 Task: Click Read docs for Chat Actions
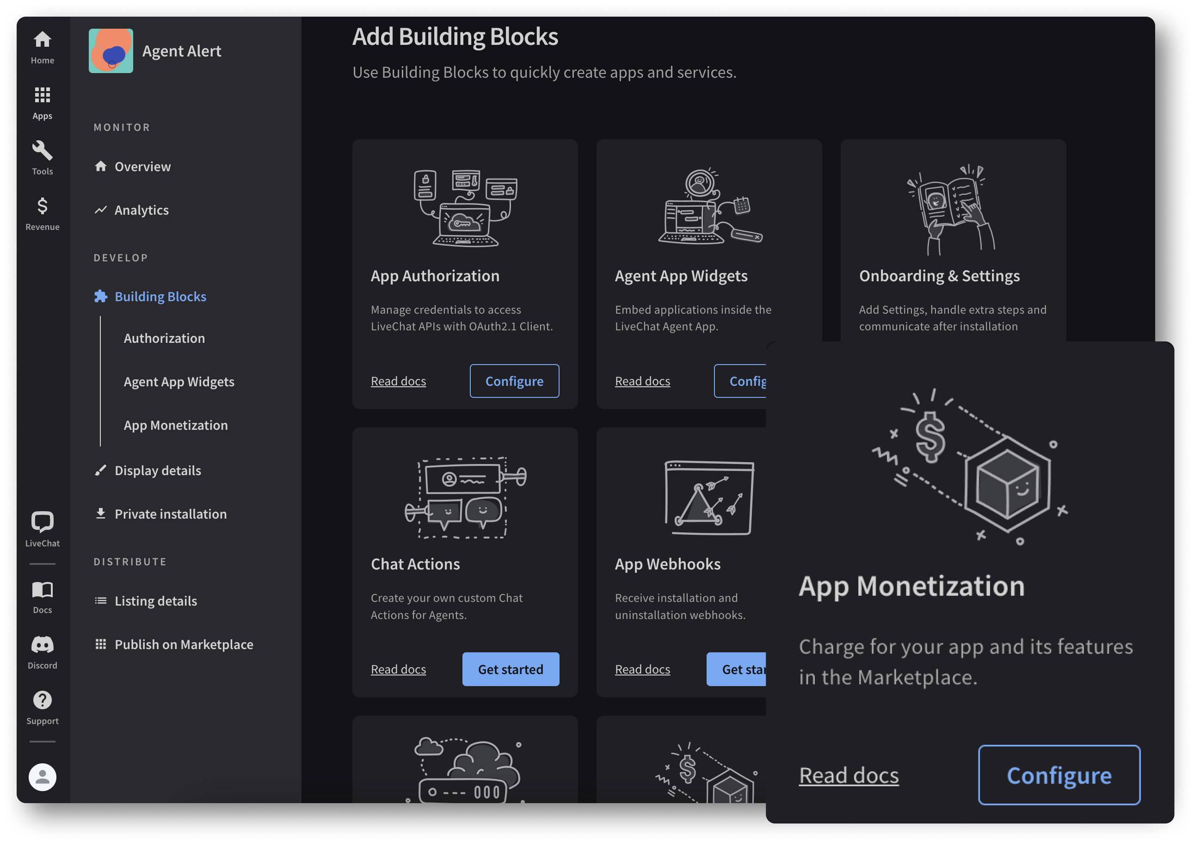[398, 669]
